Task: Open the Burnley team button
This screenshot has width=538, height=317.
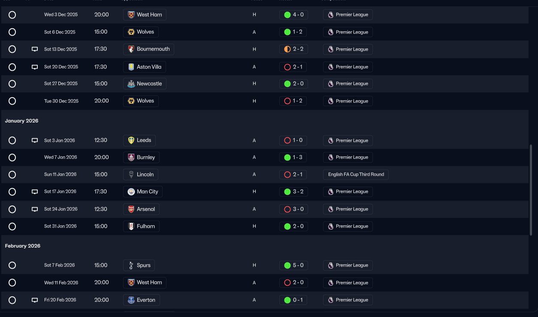Action: 141,157
